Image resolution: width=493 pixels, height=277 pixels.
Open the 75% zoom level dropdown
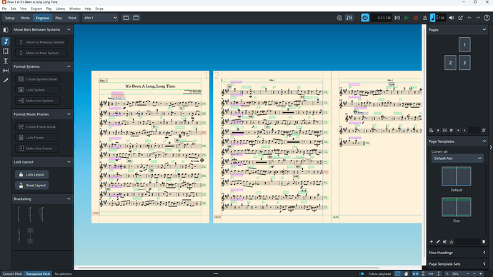click(461, 274)
